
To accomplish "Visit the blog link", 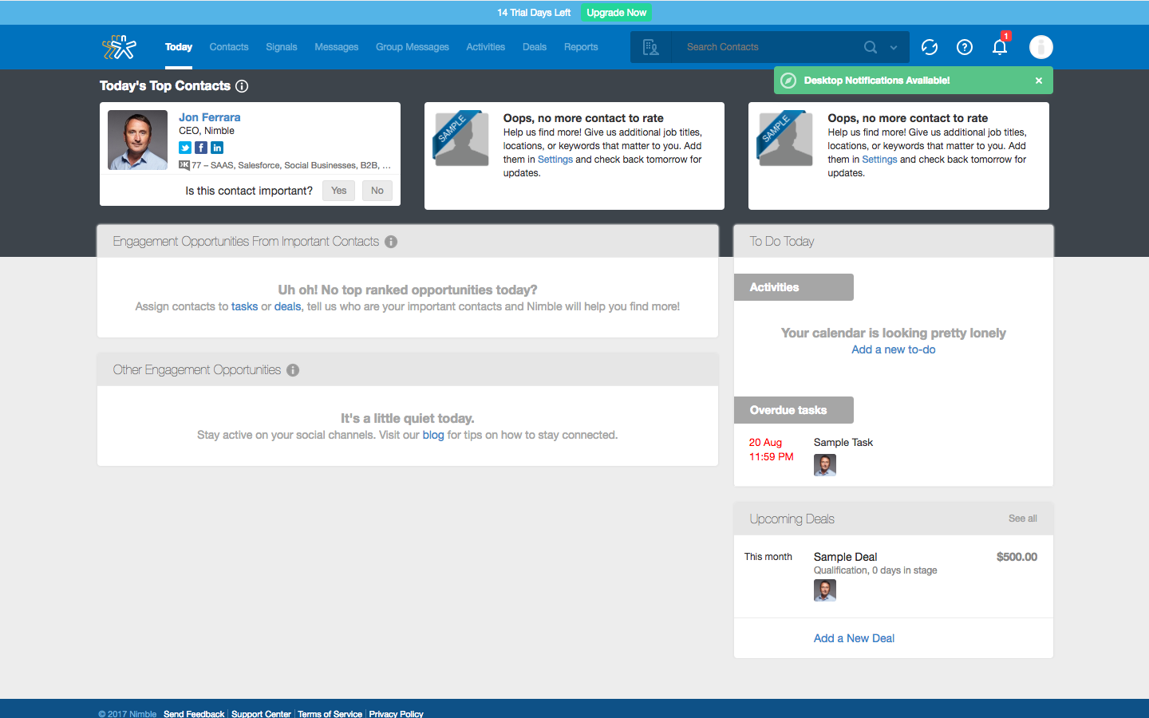I will [x=433, y=435].
